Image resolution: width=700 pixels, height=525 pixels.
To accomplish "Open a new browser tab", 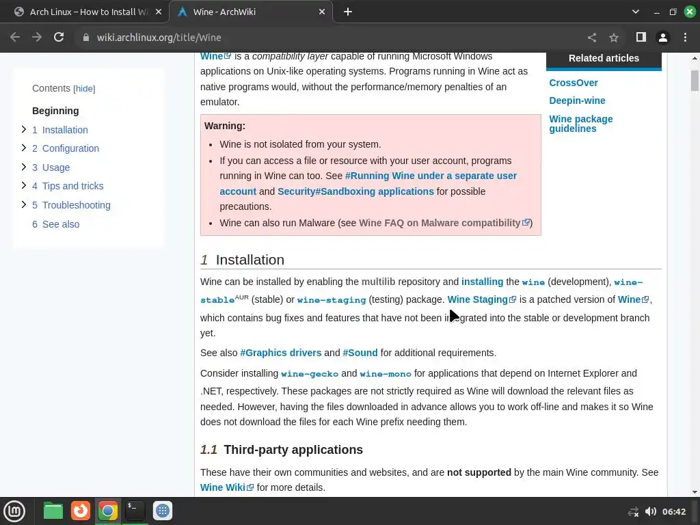I will tap(348, 12).
